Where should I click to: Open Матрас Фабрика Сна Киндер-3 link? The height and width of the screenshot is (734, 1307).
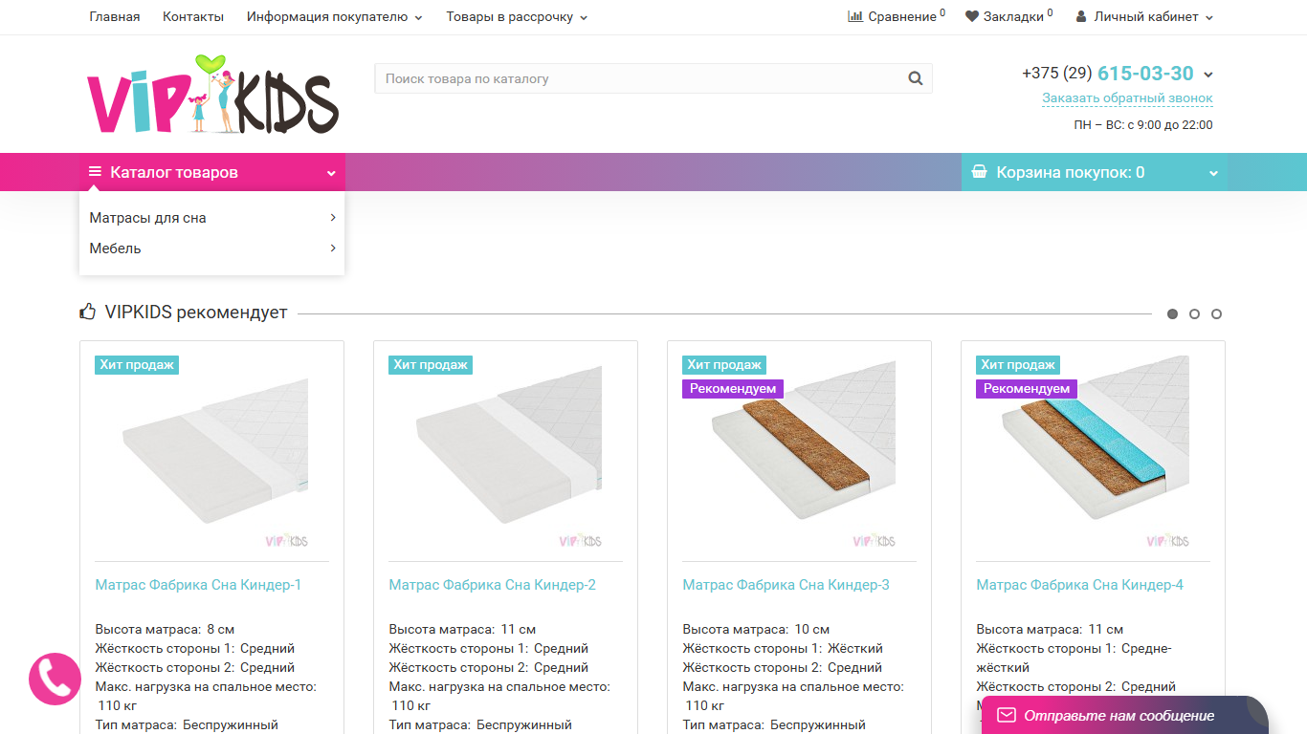[786, 585]
